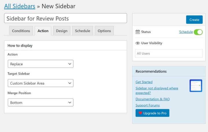The width and height of the screenshot is (208, 132).
Task: Switch to the Conditions tab
Action: click(21, 31)
